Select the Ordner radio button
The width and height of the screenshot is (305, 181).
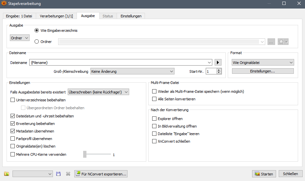coord(36,42)
